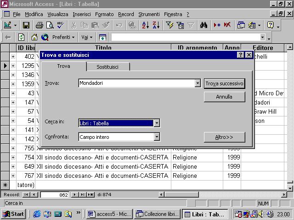Click the Annulla button
This screenshot has width=294, height=220.
point(225,97)
